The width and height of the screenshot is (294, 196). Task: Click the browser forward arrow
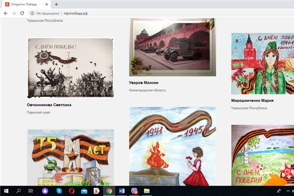pyautogui.click(x=14, y=13)
